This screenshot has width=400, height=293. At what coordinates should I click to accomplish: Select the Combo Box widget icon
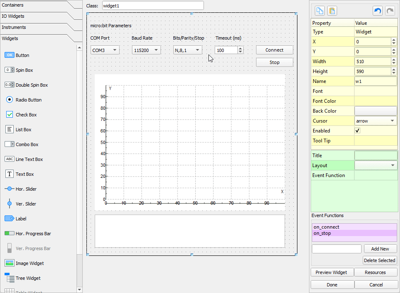pos(10,144)
